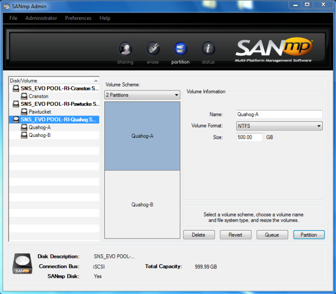The height and width of the screenshot is (294, 336).
Task: Select the SNS_EVO POOL-RI-Cranston disk row
Action: tap(54, 89)
